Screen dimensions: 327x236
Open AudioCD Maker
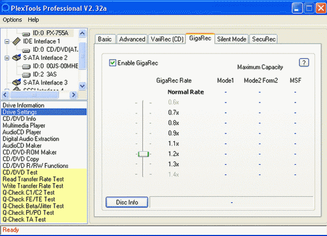[44, 146]
